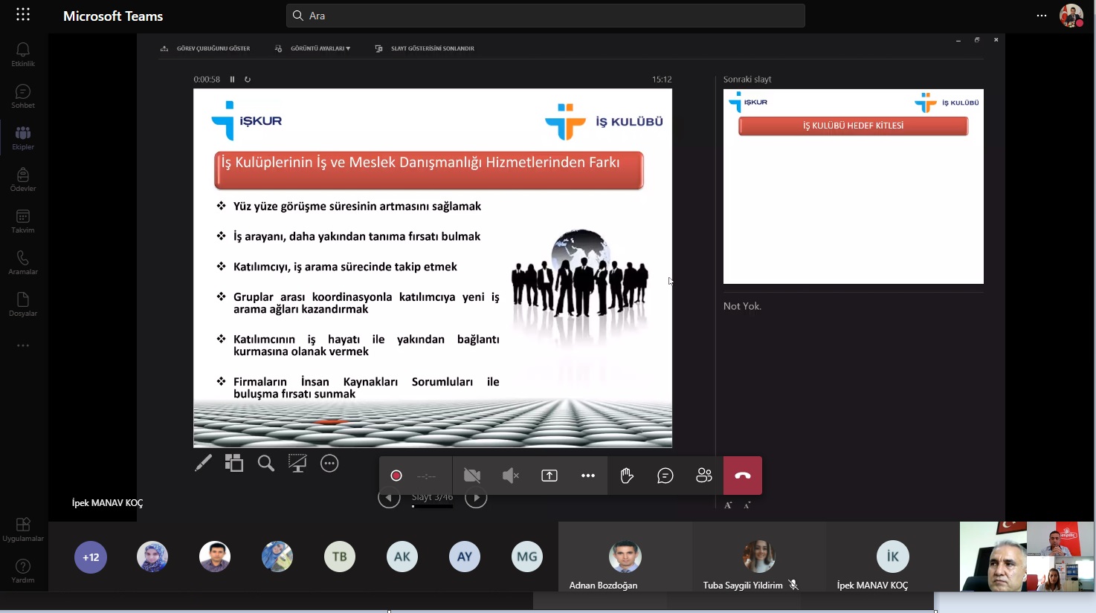Viewport: 1096px width, 613px height.
Task: Select the MG participant avatar
Action: [x=527, y=557]
